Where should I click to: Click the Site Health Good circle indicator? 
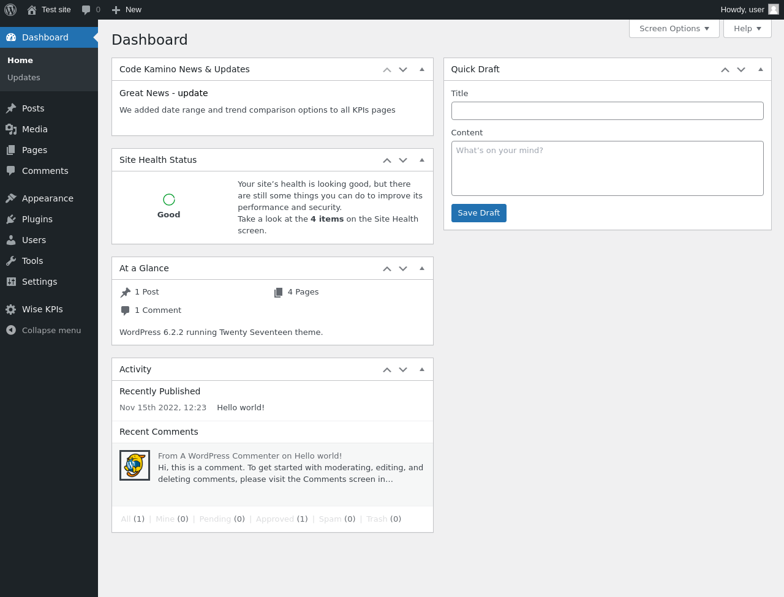169,200
